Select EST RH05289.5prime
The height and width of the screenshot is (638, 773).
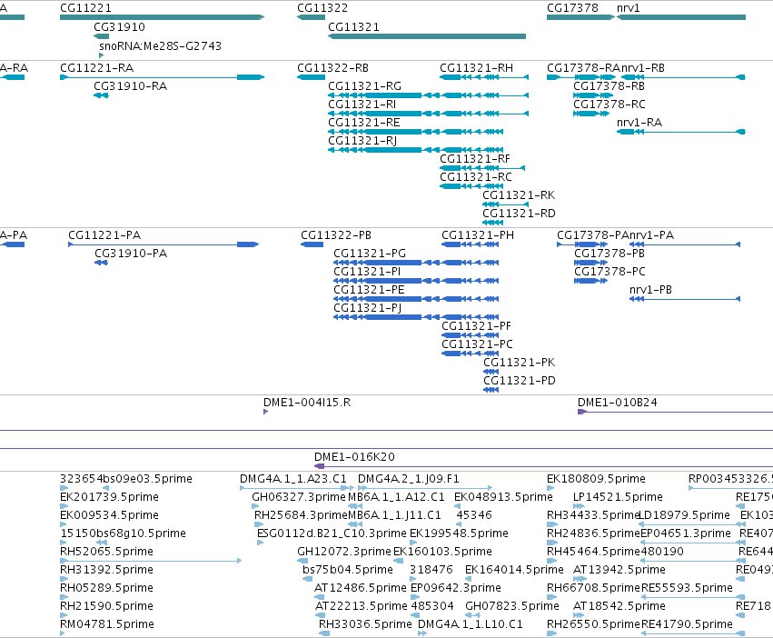pyautogui.click(x=106, y=588)
